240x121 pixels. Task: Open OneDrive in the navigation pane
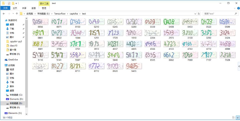tap(13, 60)
